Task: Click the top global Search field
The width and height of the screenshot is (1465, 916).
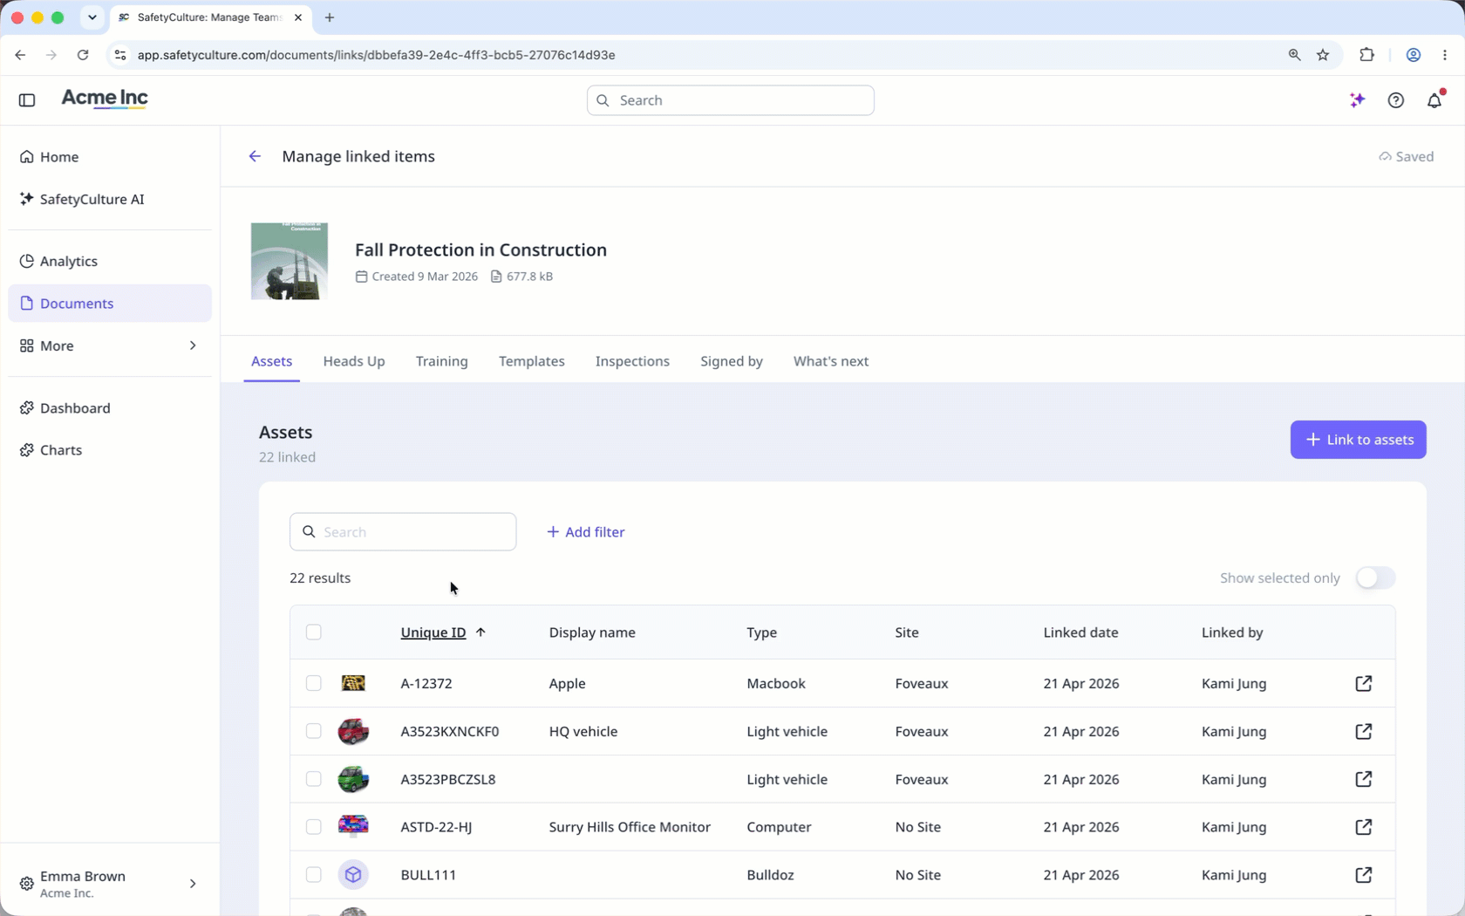Action: pos(731,100)
